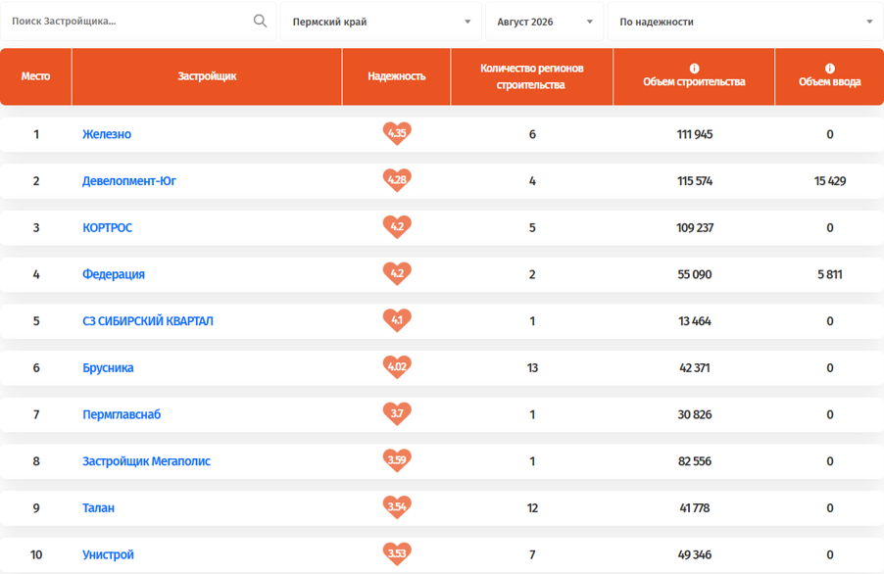This screenshot has width=884, height=574.
Task: Click the 4.02 reliability heart for Брусника
Action: click(397, 367)
